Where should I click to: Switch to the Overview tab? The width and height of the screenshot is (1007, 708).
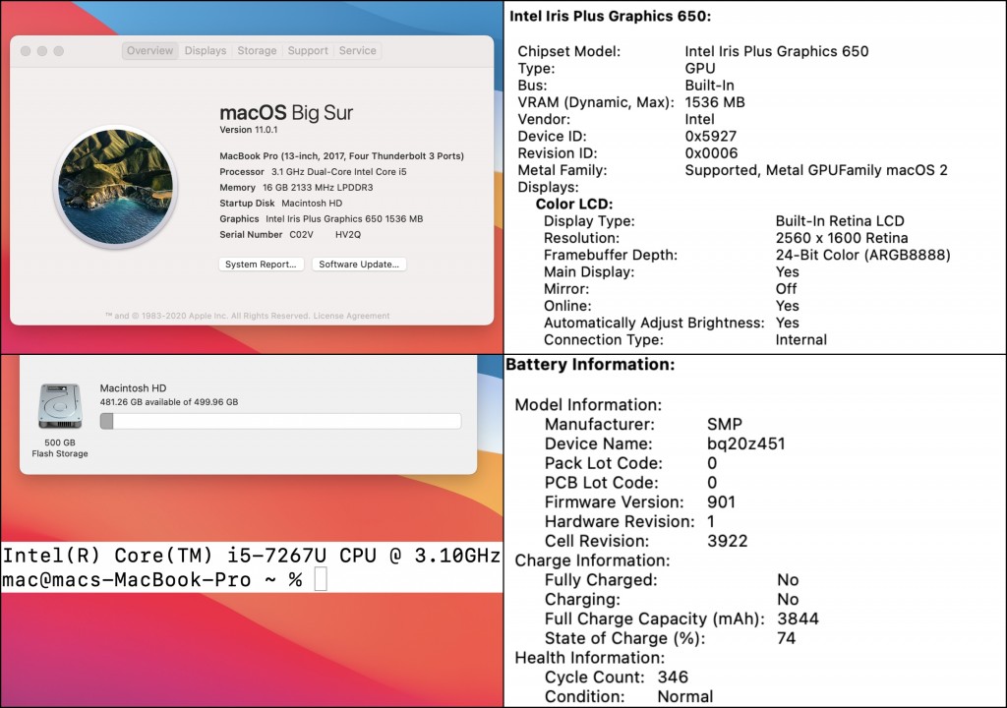click(149, 51)
